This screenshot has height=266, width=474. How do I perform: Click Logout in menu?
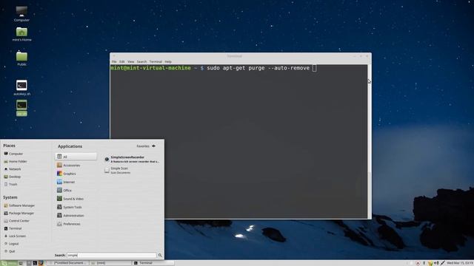(12, 244)
